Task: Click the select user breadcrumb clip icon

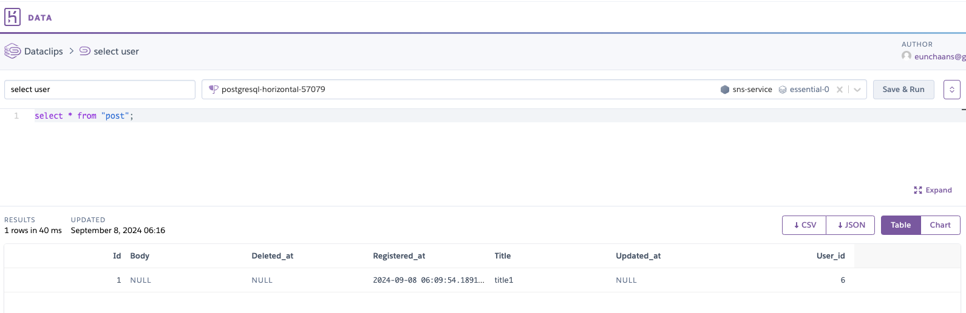Action: (85, 51)
